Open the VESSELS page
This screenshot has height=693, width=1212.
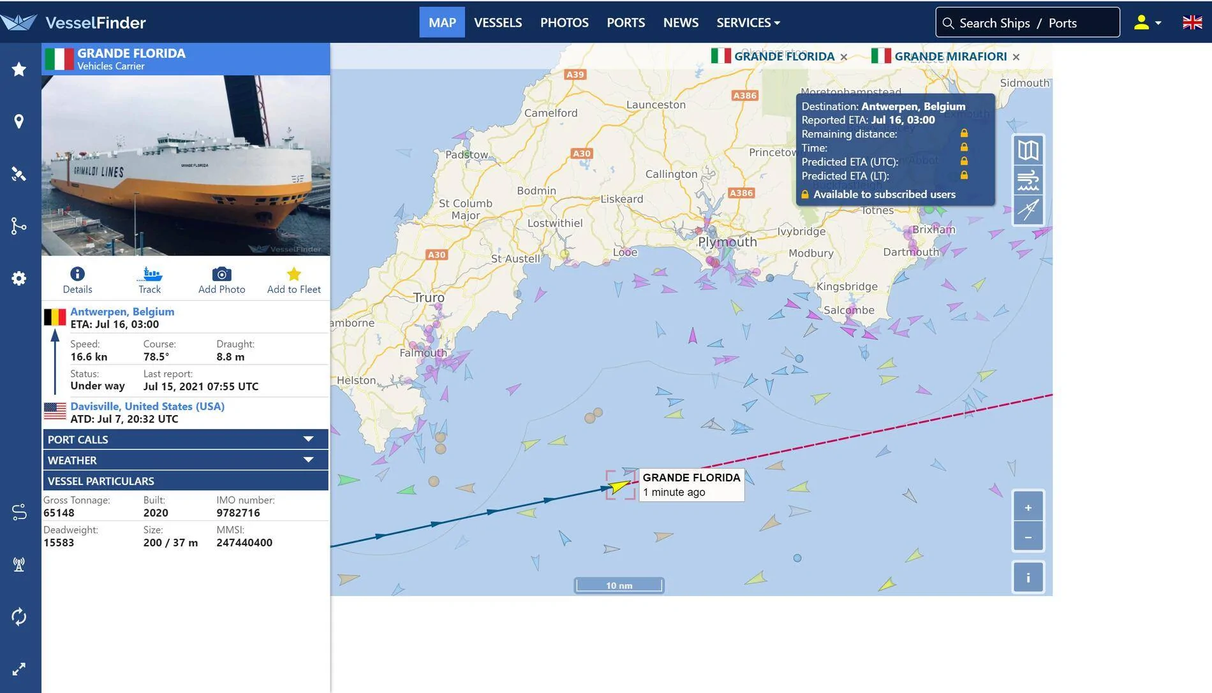pyautogui.click(x=498, y=22)
